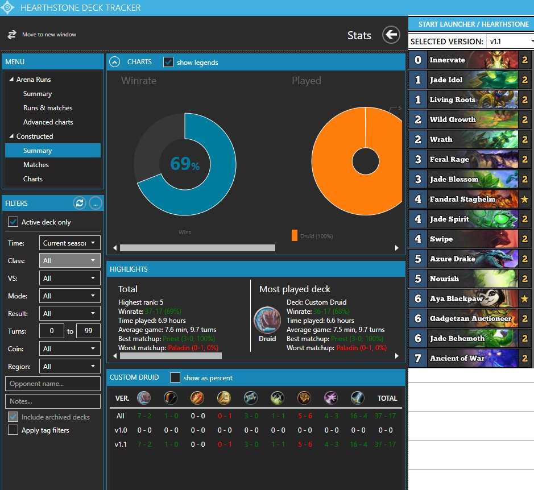Click the legendary star on Fandral Staghelm
The image size is (534, 490).
click(524, 199)
